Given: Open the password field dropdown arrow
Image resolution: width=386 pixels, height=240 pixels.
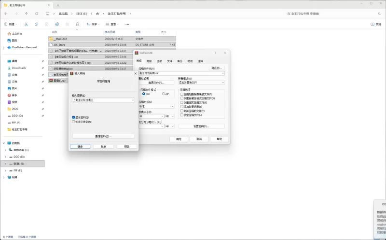Looking at the screenshot, I should [x=133, y=100].
